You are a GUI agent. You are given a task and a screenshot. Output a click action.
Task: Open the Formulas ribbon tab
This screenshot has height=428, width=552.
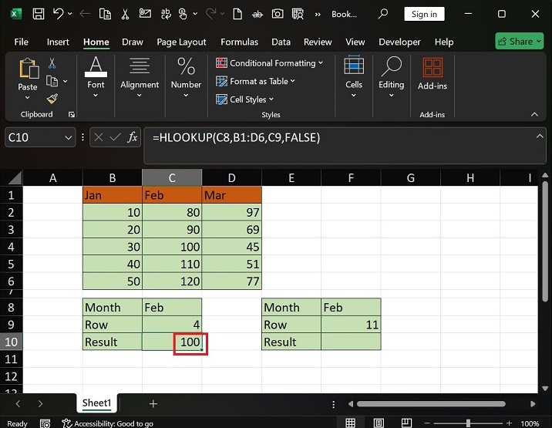click(x=239, y=42)
